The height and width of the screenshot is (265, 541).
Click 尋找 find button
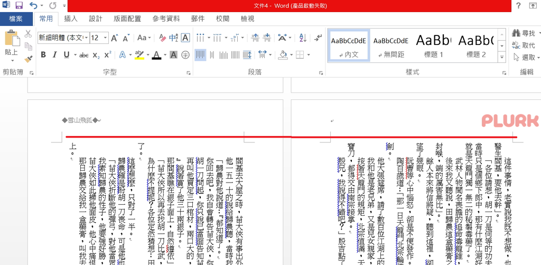(x=524, y=33)
